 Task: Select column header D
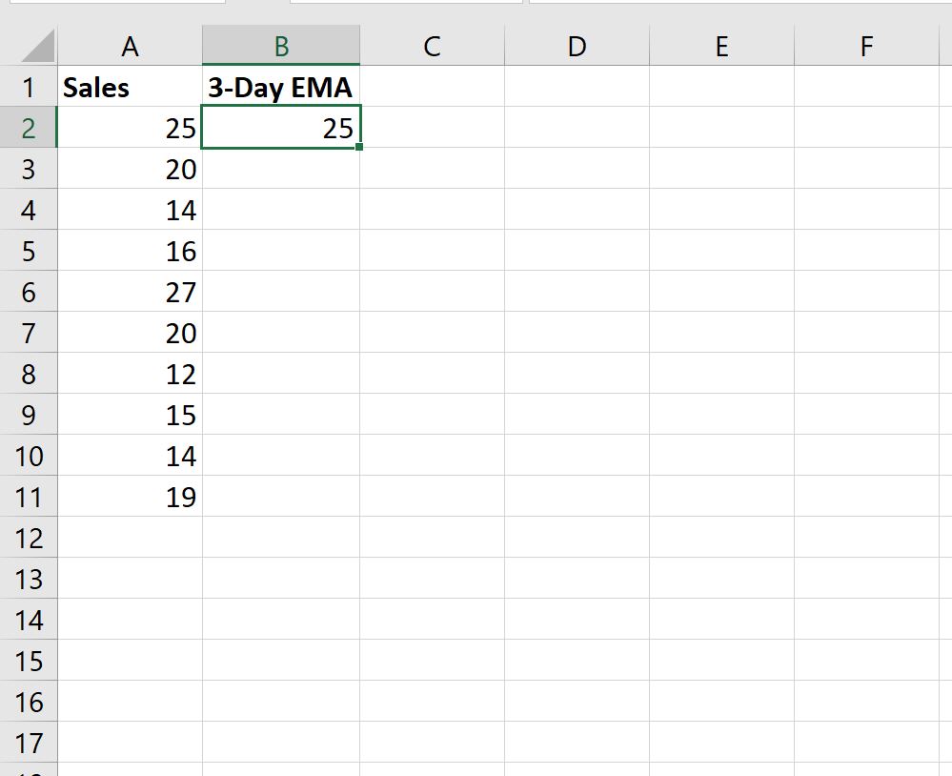pyautogui.click(x=577, y=45)
